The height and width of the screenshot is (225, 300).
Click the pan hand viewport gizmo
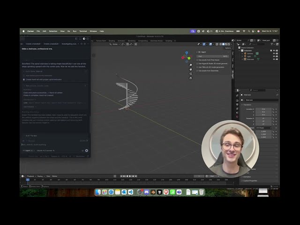click(x=191, y=69)
